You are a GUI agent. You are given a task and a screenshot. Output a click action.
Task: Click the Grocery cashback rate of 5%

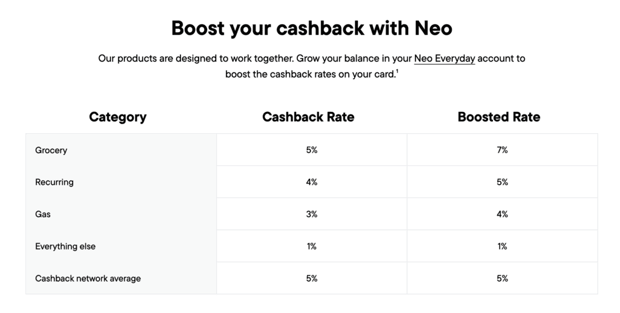[x=312, y=150]
